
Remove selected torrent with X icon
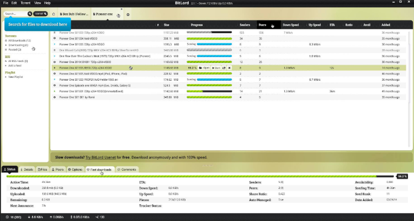(x=230, y=68)
